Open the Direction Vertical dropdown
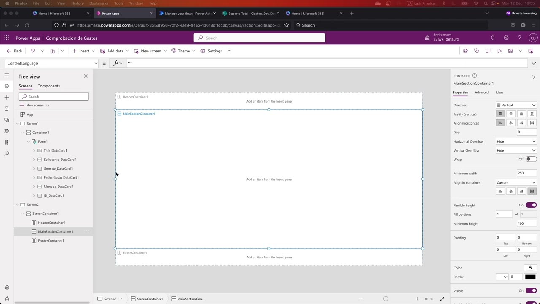Screen dimensions: 540x304 516,105
